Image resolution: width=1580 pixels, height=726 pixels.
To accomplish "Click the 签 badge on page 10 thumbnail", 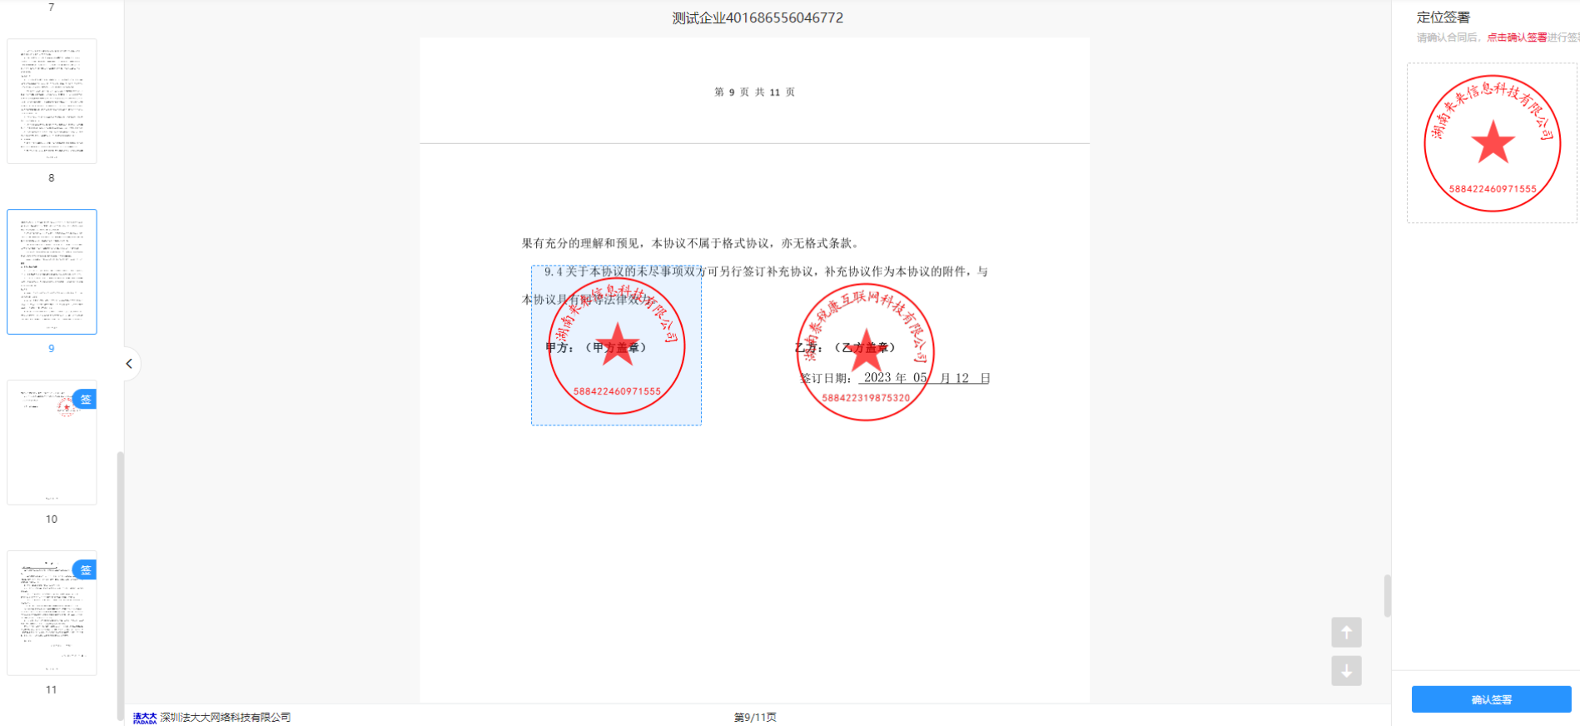I will click(x=85, y=400).
